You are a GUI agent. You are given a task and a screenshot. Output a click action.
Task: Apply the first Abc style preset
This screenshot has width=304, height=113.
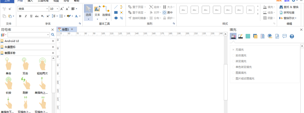point(183,10)
